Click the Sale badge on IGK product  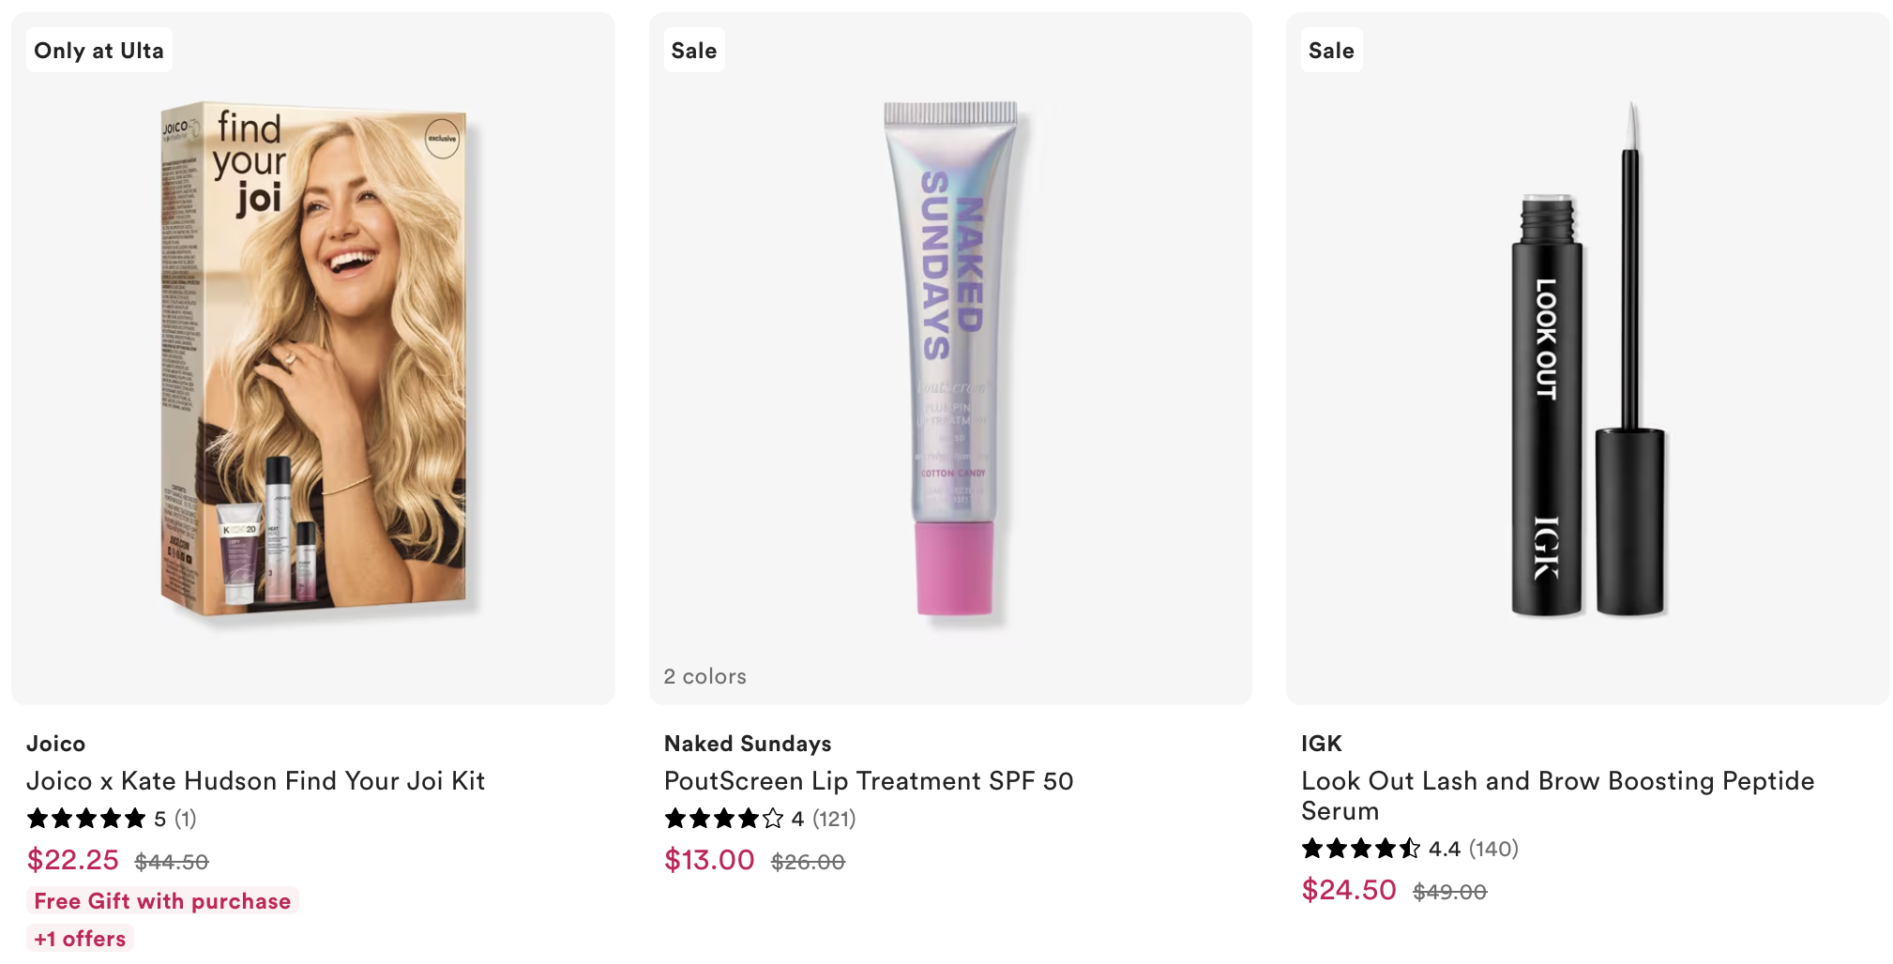1331,51
